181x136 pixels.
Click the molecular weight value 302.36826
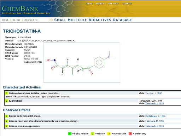pos(29,44)
